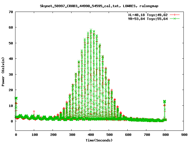190x143 pixels.
Task: Click the x-axis tick label 200
Action: point(53,135)
